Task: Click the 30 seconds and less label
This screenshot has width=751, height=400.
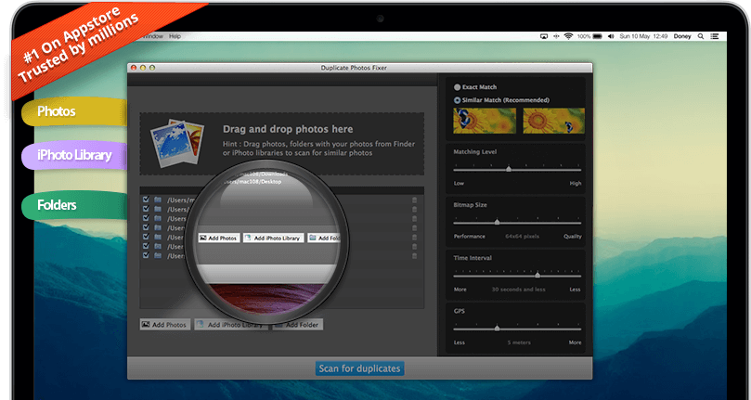Action: tap(518, 290)
